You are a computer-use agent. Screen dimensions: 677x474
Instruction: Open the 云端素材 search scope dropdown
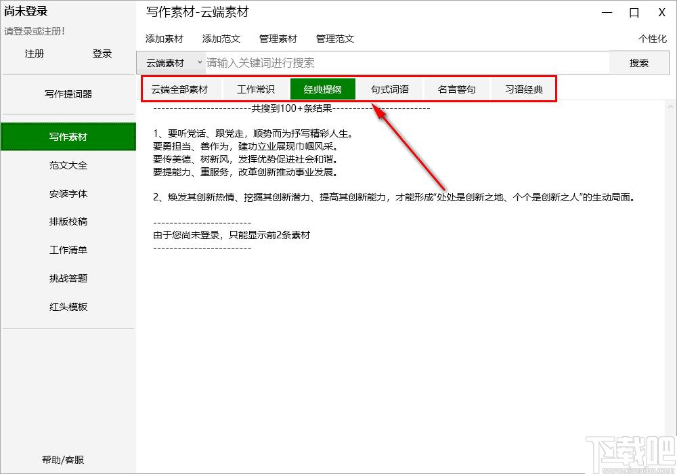tap(171, 63)
